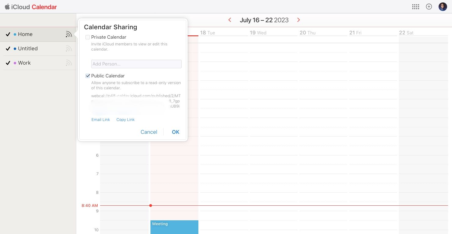452x234 pixels.
Task: Advance to next week using the right chevron
Action: [x=298, y=20]
